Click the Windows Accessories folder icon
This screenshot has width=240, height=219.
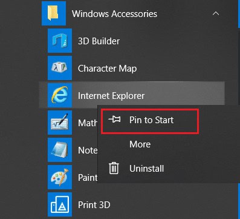coord(54,13)
